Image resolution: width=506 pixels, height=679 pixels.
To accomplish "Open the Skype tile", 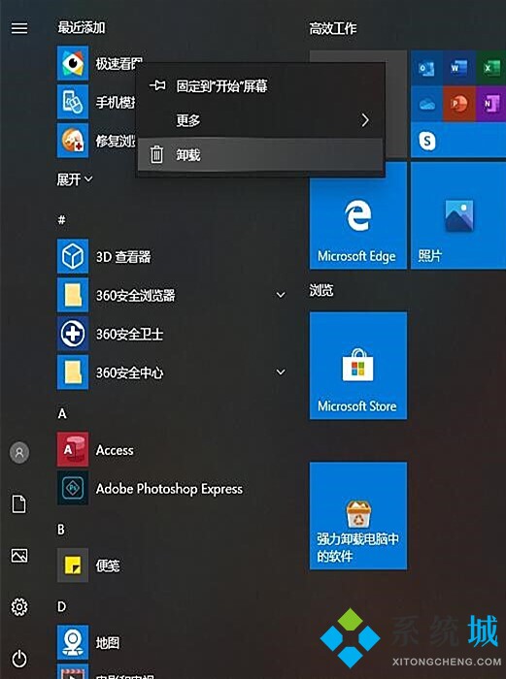I will click(x=458, y=140).
